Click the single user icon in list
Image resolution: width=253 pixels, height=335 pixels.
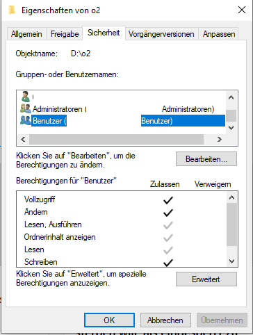(x=26, y=97)
